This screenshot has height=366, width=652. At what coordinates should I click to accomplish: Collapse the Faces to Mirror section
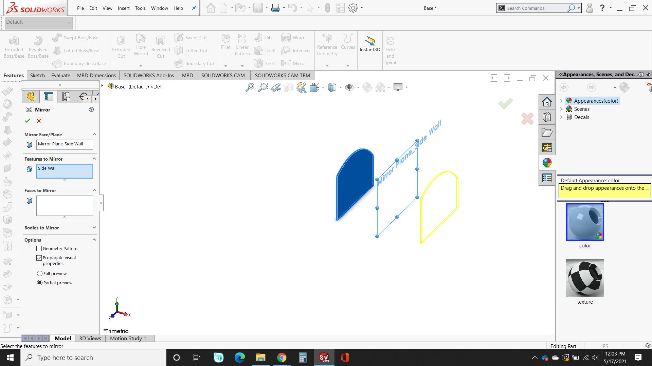pos(94,190)
